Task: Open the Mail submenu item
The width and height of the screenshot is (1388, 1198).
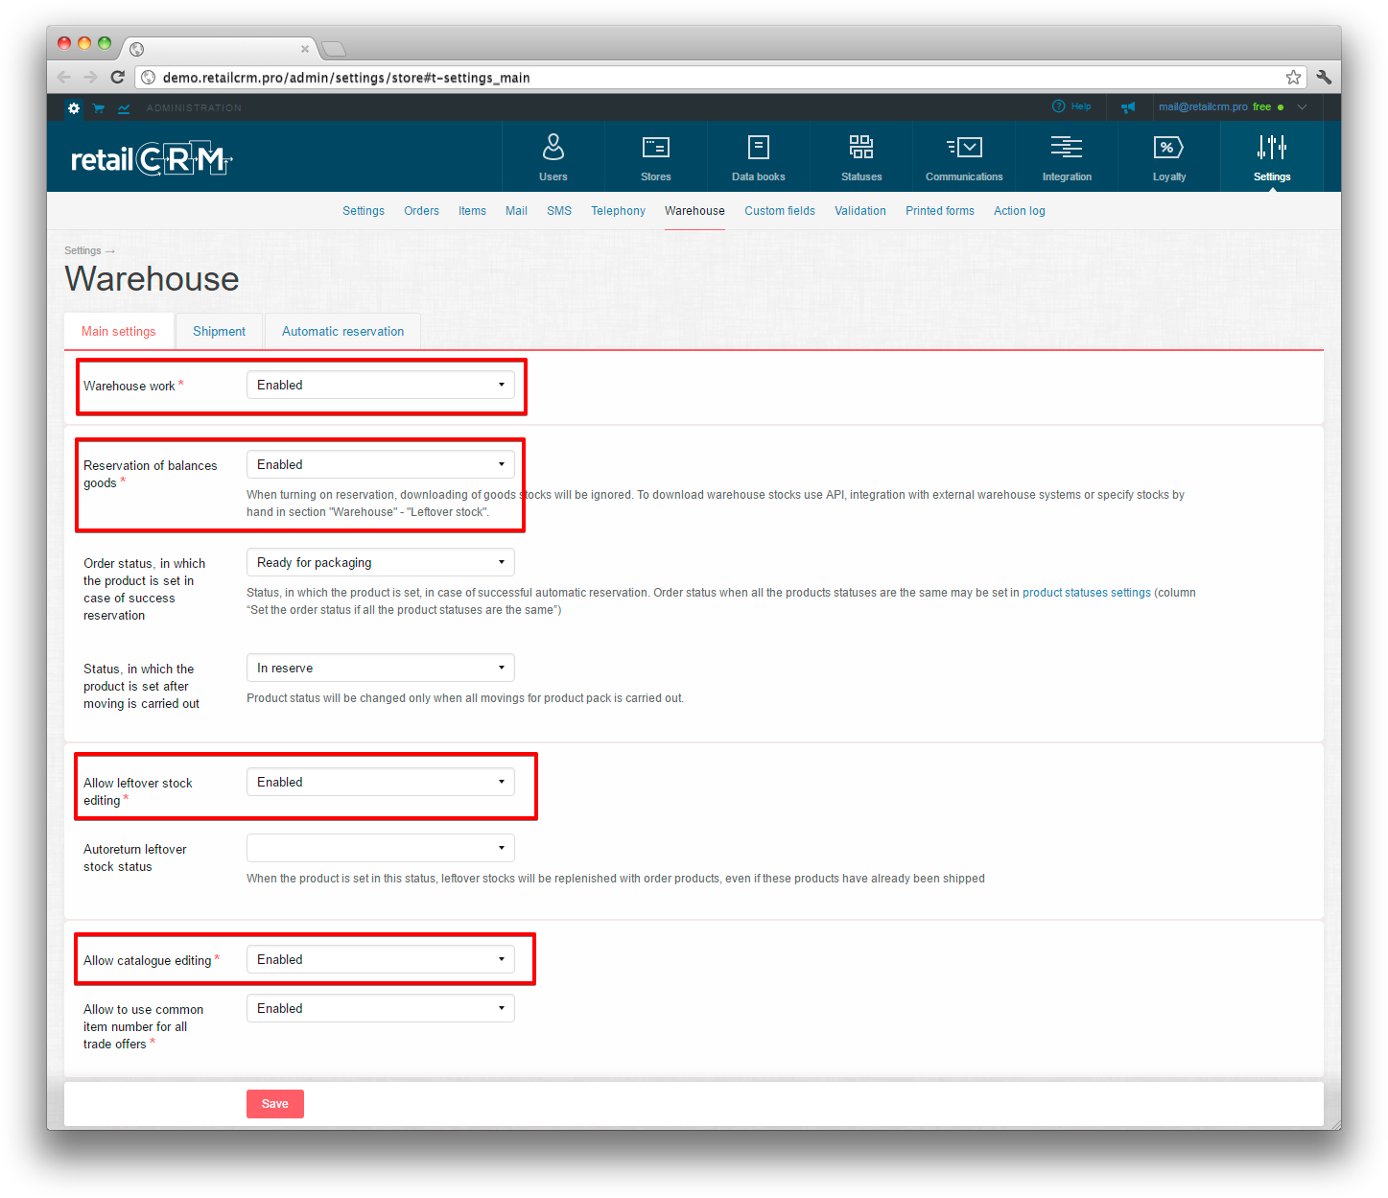Action: tap(516, 211)
